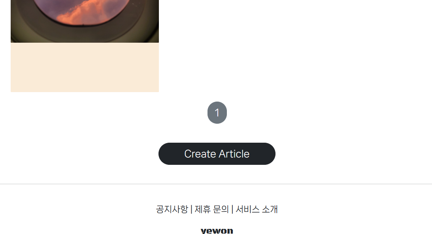Click the middle footer link 제휴 문의

pos(211,209)
